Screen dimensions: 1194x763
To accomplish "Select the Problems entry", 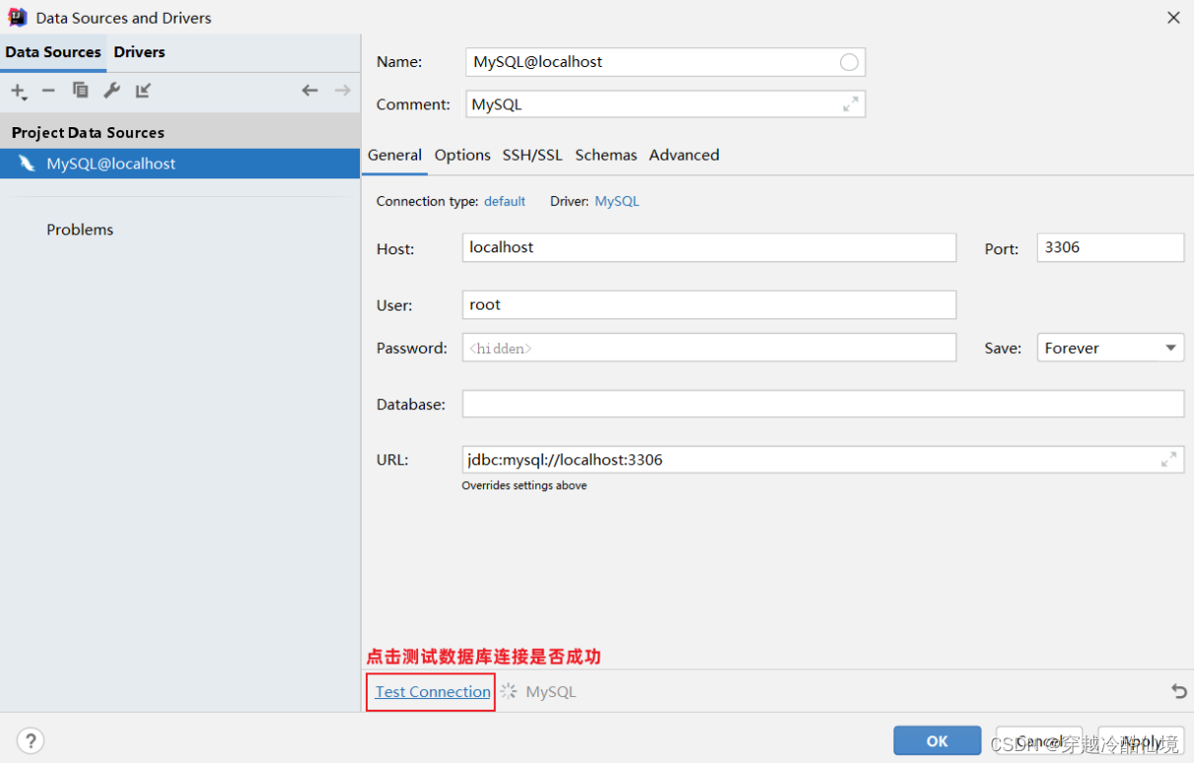I will pyautogui.click(x=80, y=230).
